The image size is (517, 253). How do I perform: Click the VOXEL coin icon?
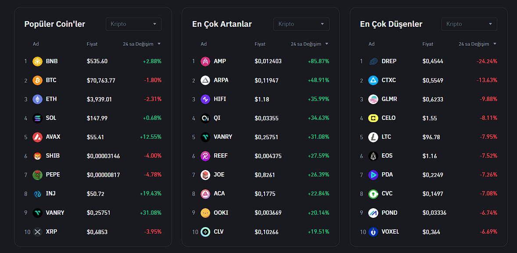click(373, 231)
